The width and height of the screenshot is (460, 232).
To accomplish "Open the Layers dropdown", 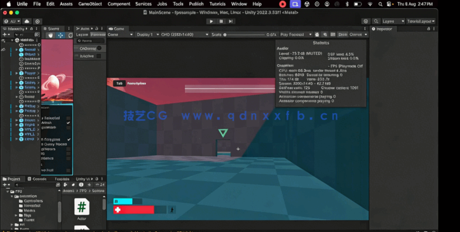I will [x=393, y=22].
